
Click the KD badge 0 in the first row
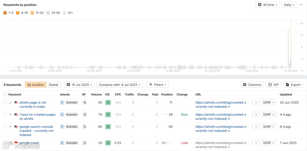108,102
